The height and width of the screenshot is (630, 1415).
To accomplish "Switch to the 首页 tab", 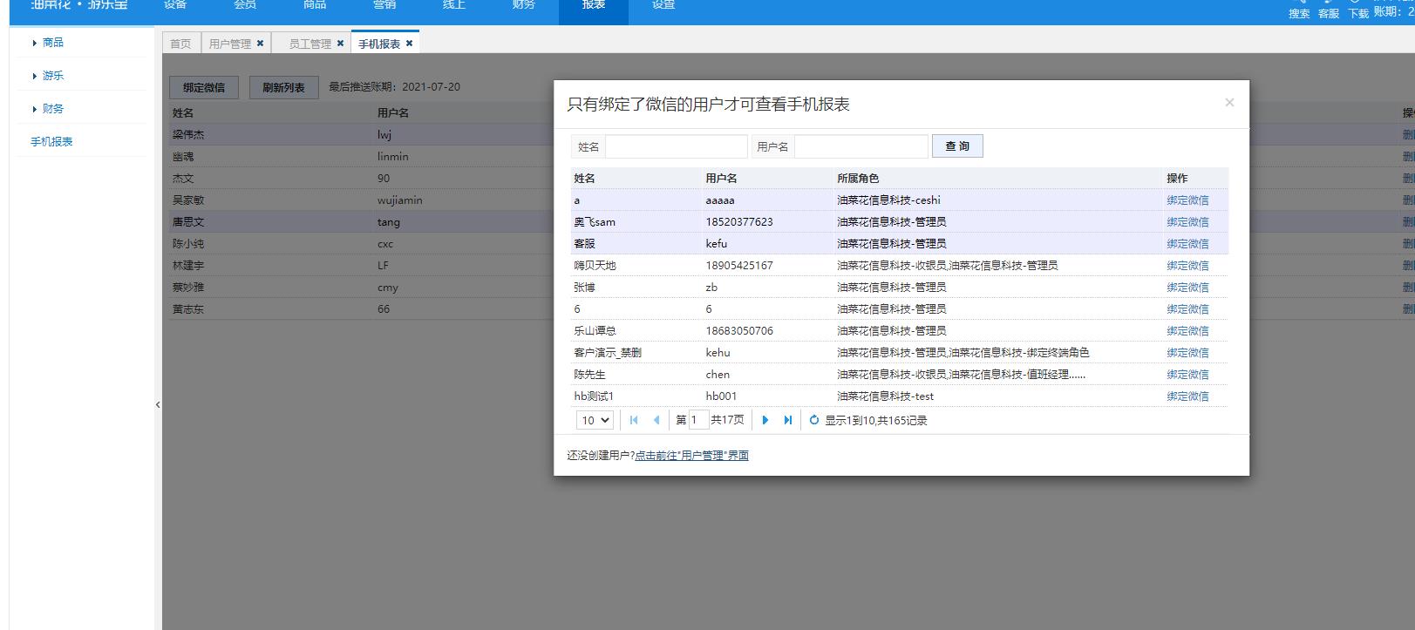I will 180,43.
